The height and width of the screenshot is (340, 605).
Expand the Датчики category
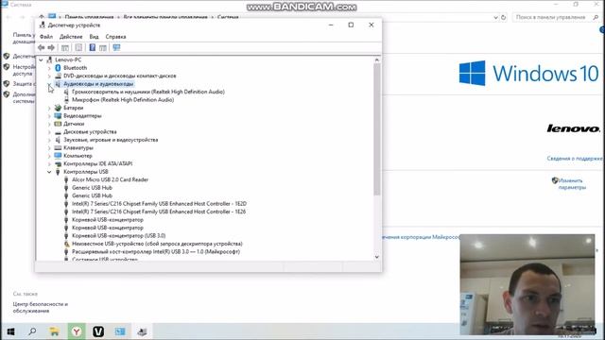49,124
